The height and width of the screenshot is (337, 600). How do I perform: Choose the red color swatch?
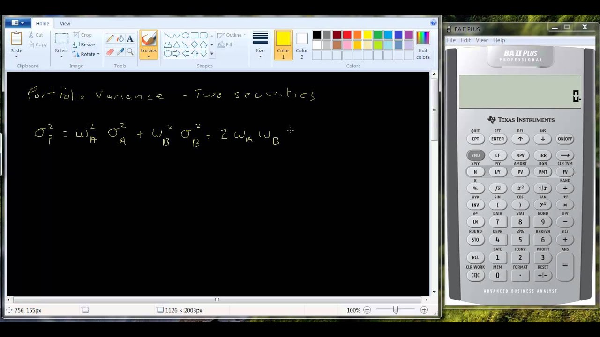(347, 35)
